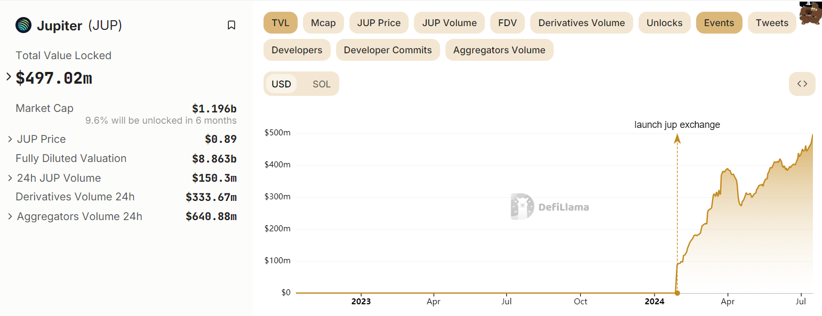Click the 2024 x-axis label
This screenshot has height=316, width=822.
(x=655, y=302)
